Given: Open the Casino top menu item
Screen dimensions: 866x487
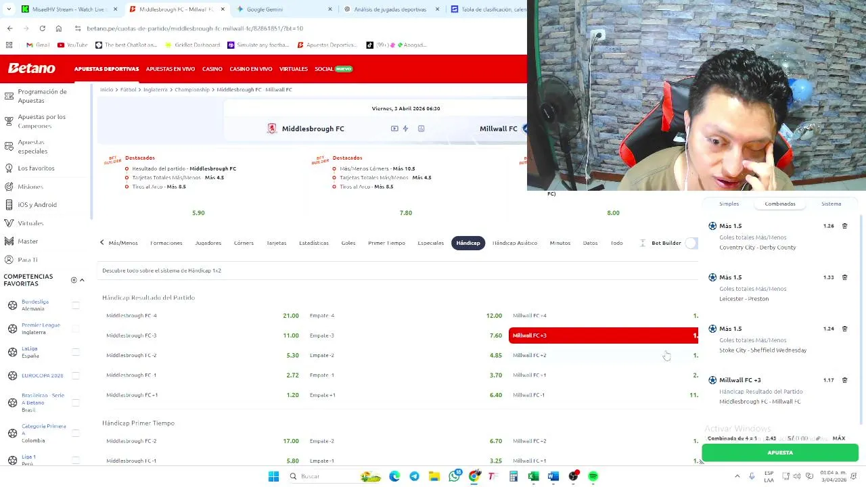Looking at the screenshot, I should pos(212,69).
